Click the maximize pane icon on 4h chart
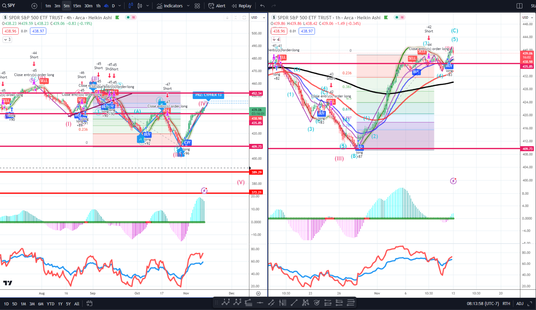The height and width of the screenshot is (310, 536). coord(244,18)
